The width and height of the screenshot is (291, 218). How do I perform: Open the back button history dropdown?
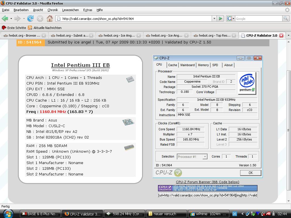pos(11,18)
